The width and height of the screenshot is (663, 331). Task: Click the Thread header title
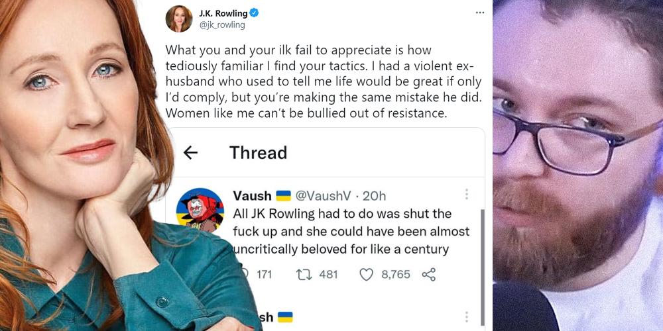click(x=258, y=153)
